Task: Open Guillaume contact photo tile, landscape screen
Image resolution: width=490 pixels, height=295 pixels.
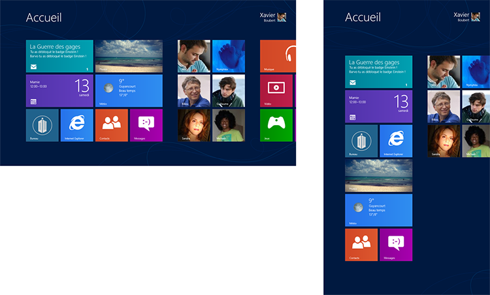Action: (229, 91)
